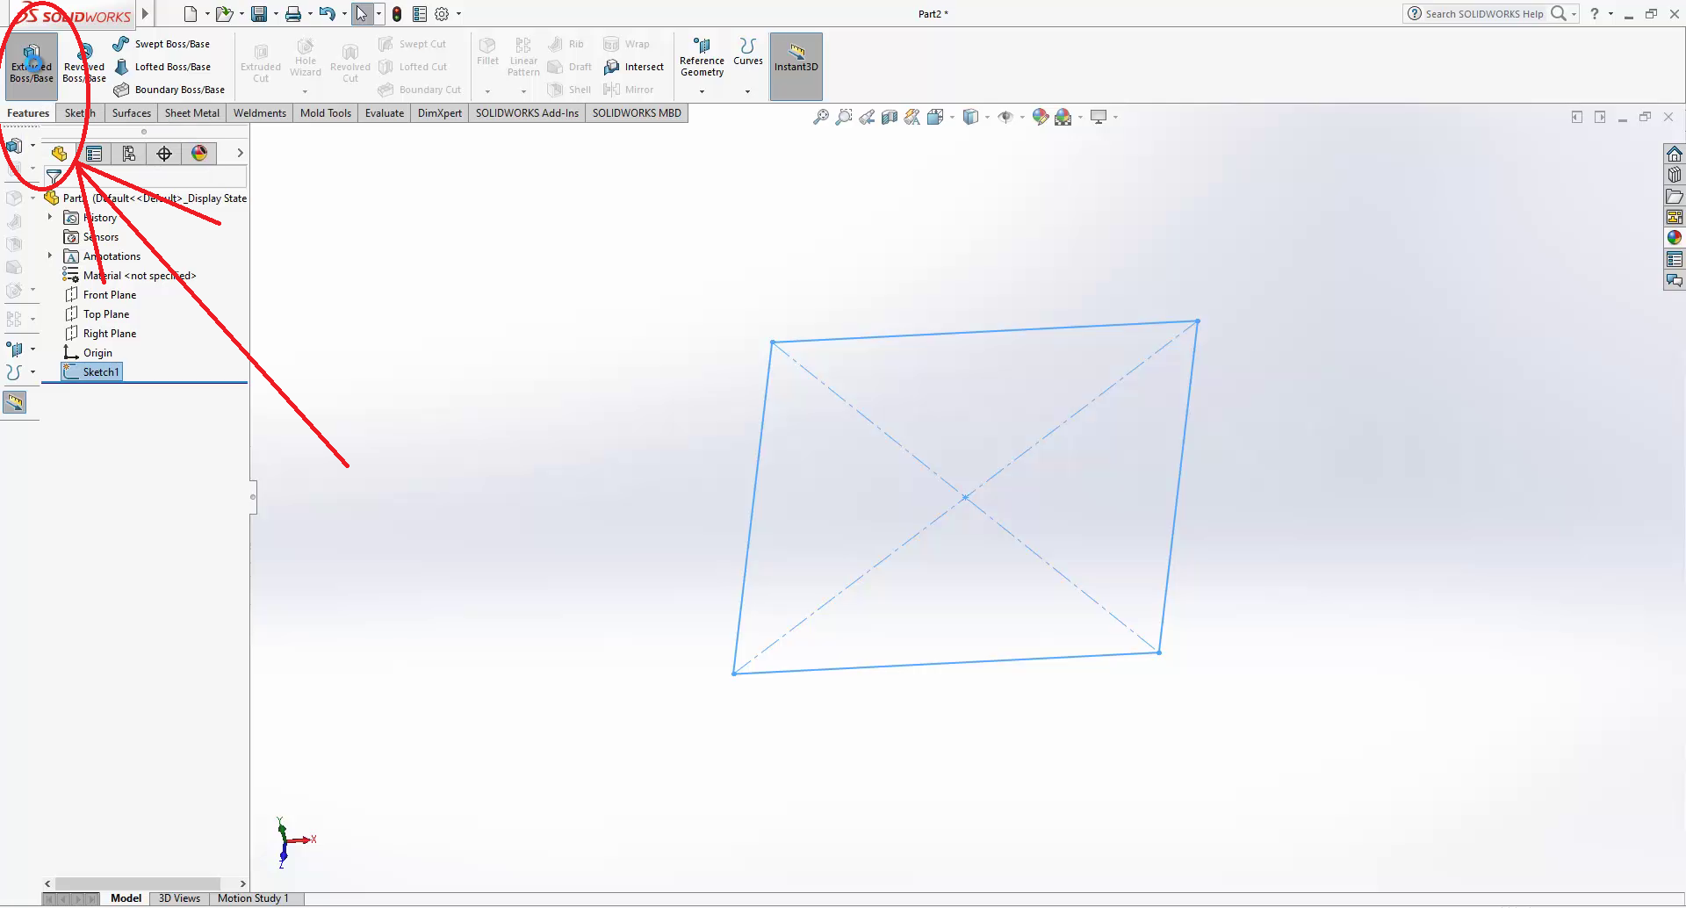This screenshot has height=908, width=1686.
Task: Switch to the Evaluate tab
Action: tap(384, 113)
